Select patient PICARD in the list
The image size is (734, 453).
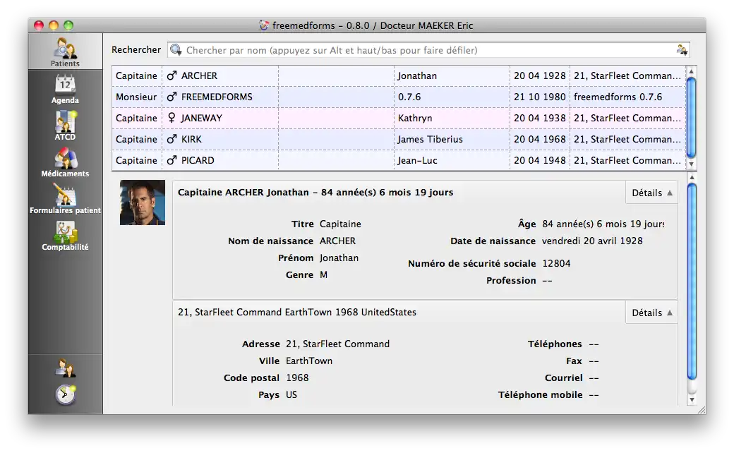[398, 160]
